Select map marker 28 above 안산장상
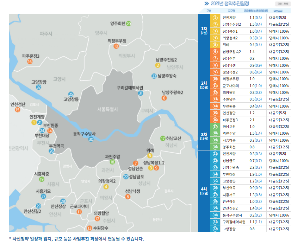 pos(63,201)
